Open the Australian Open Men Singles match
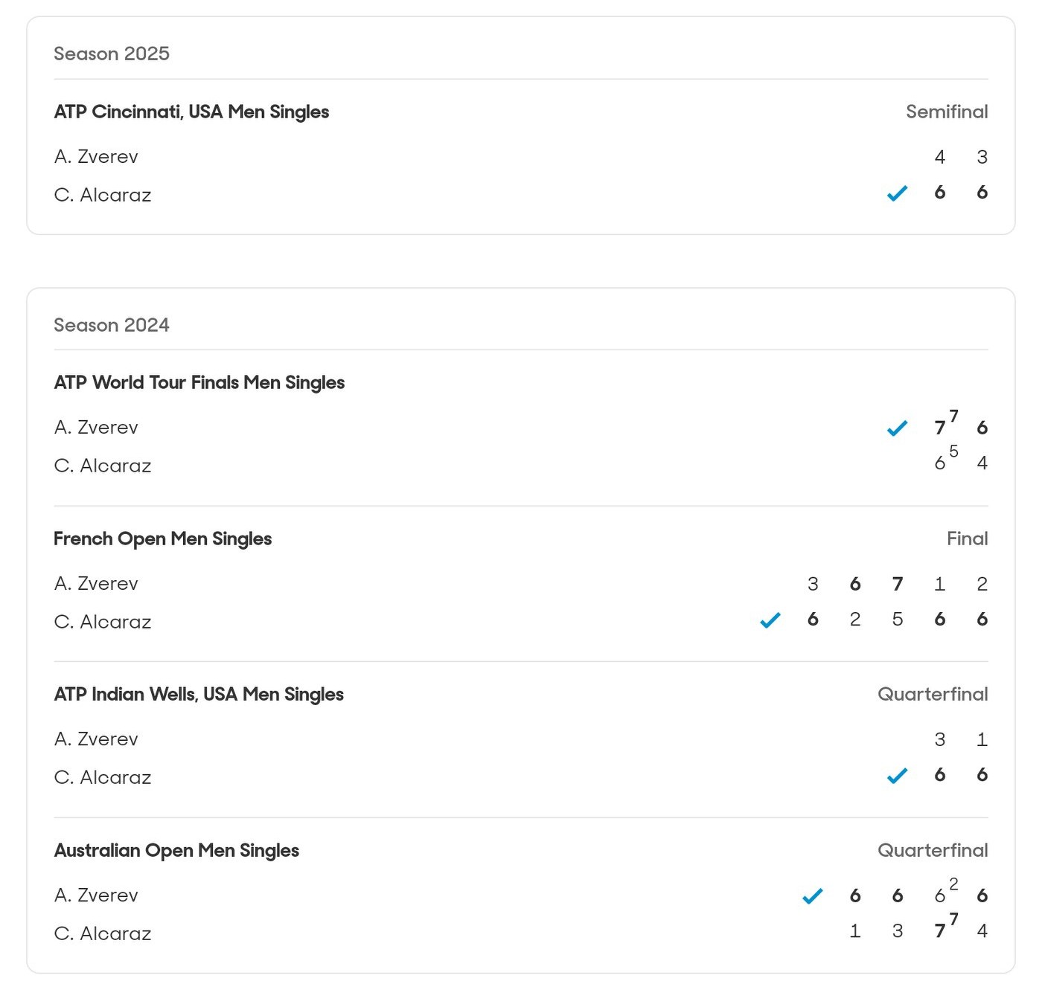Image resolution: width=1042 pixels, height=984 pixels. point(176,850)
